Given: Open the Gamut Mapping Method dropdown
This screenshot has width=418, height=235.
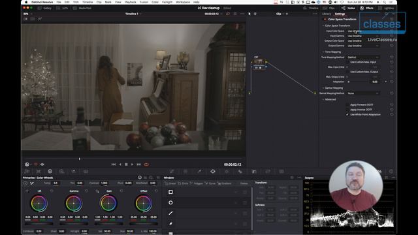Looking at the screenshot, I should [363, 93].
